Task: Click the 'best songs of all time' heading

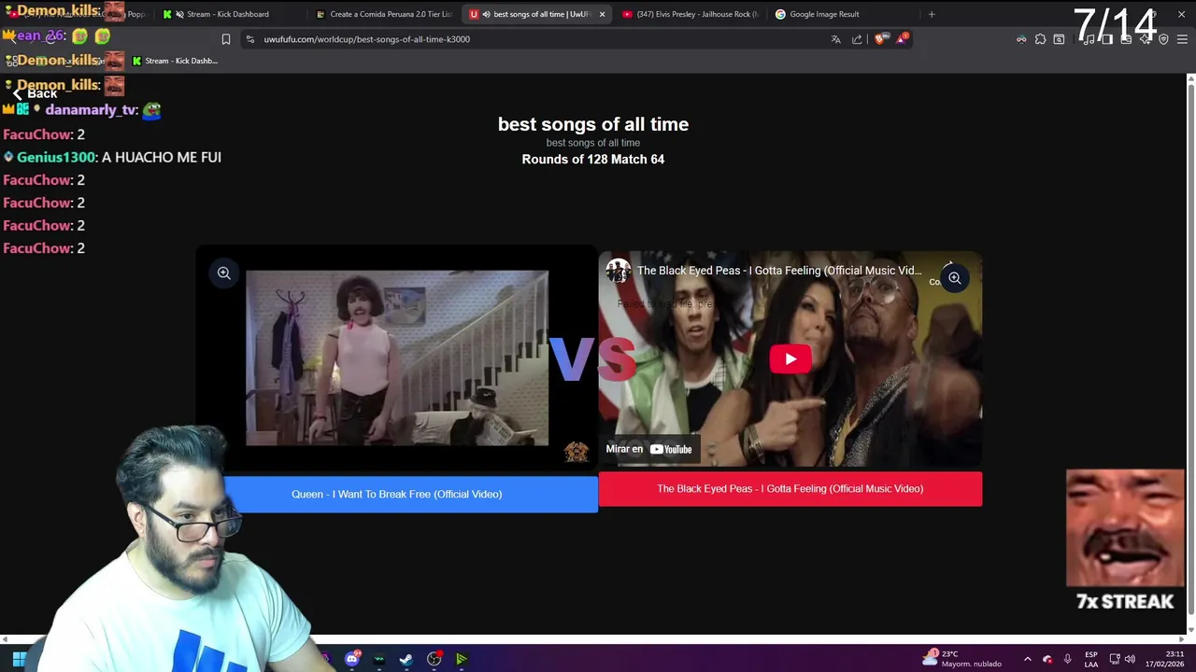Action: point(593,124)
